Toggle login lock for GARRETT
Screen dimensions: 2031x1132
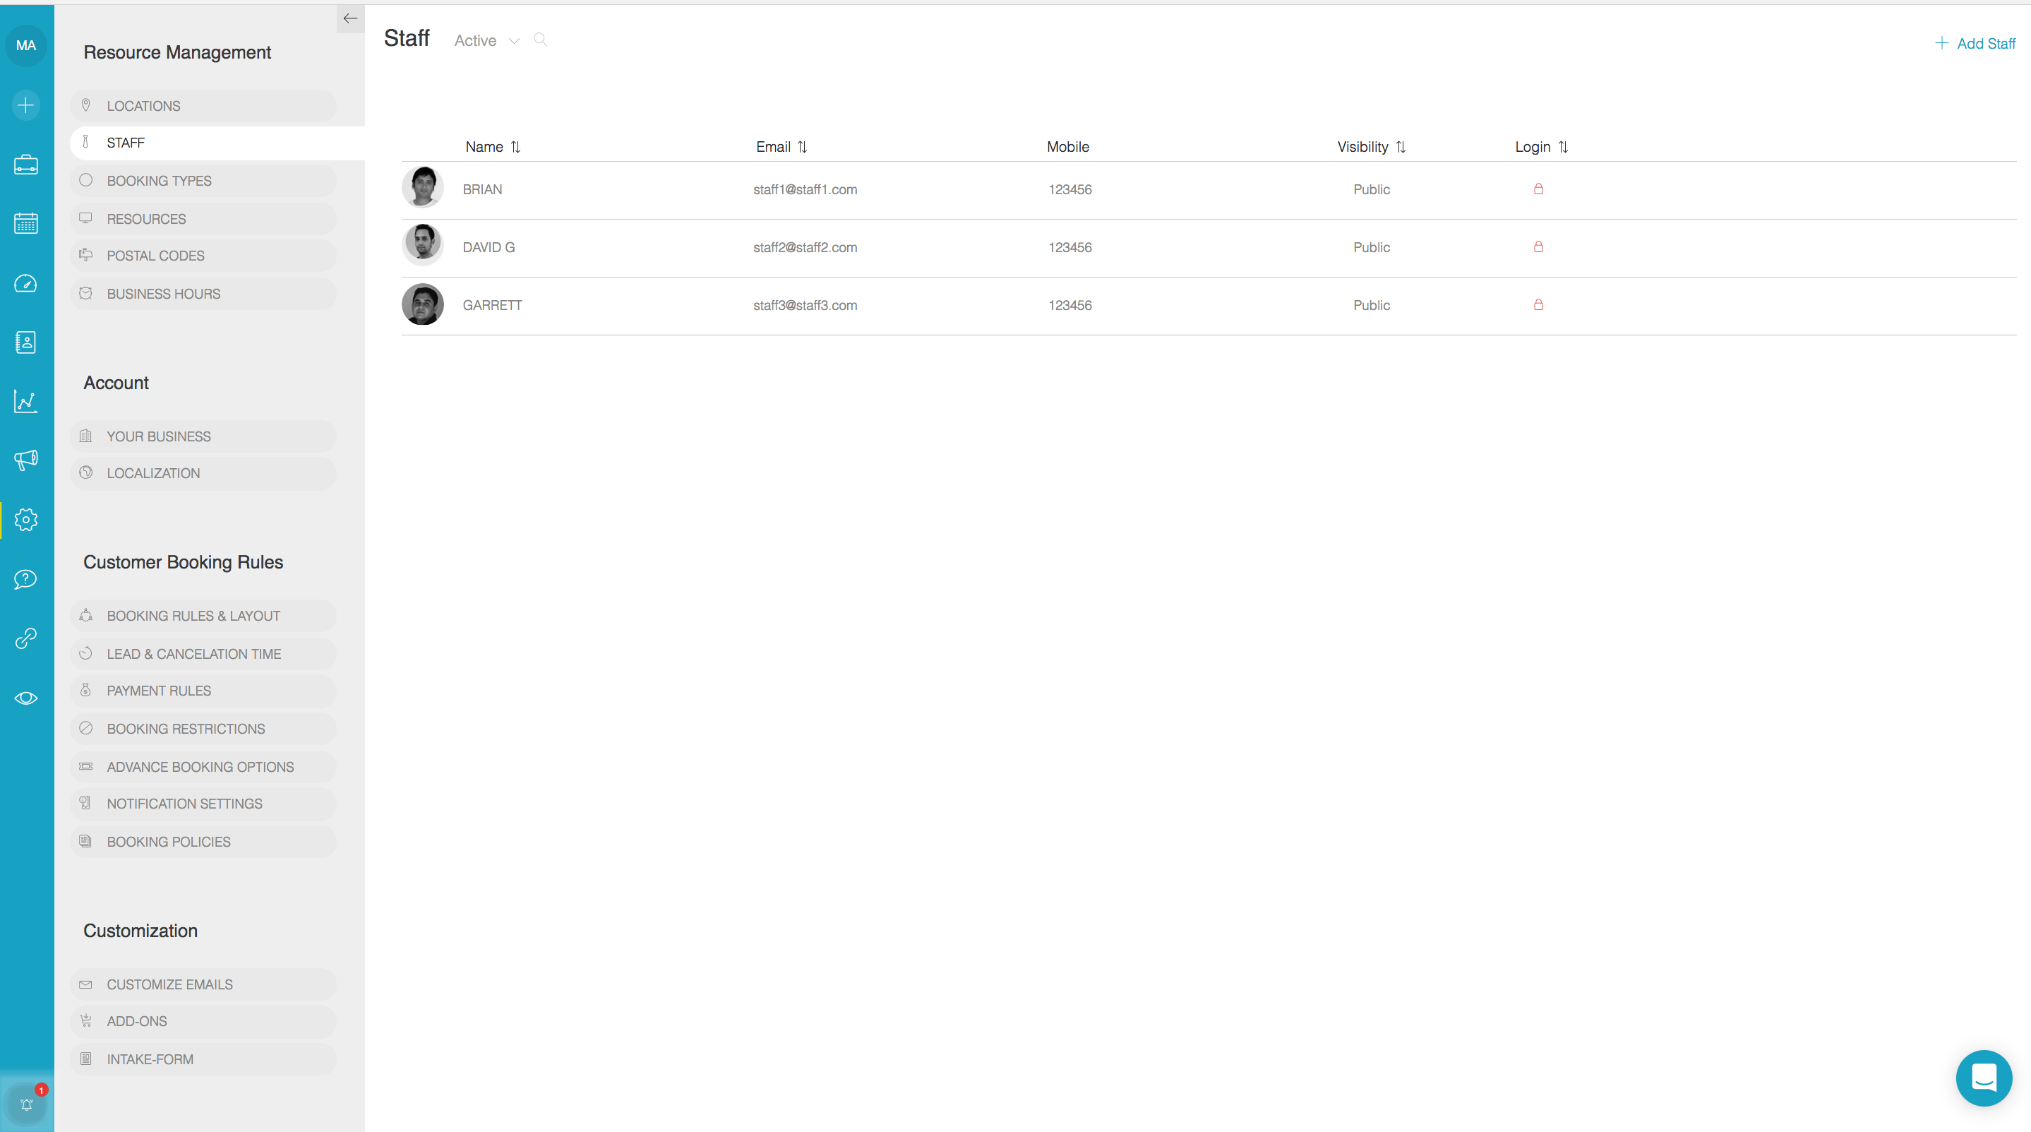[x=1538, y=304]
